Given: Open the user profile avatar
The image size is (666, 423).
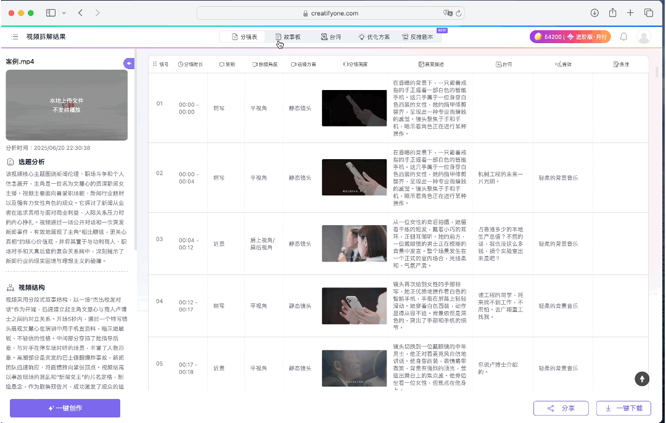Looking at the screenshot, I should click(x=644, y=37).
